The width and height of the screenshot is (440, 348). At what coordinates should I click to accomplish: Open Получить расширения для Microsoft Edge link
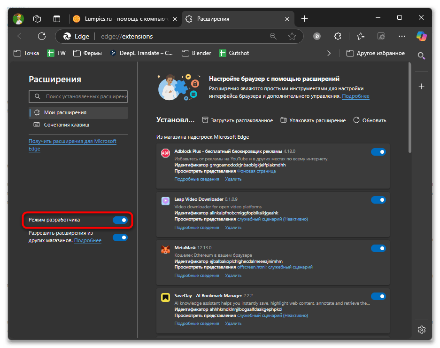72,145
